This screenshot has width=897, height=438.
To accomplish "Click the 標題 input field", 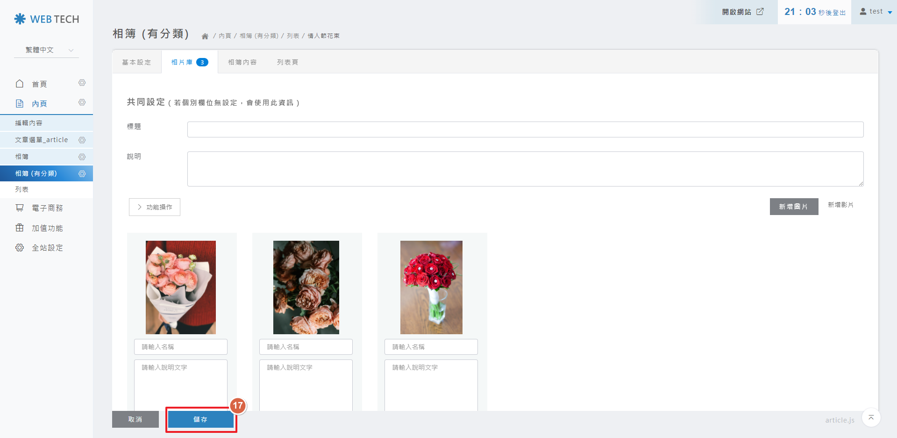I will tap(525, 129).
